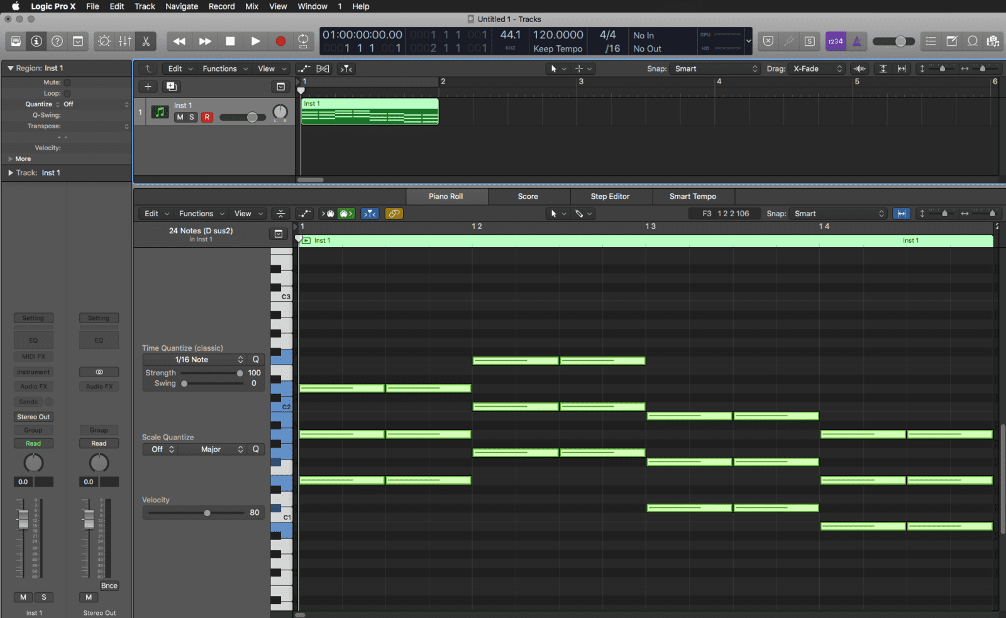Toggle Collapse Mode in Piano Roll

tap(281, 214)
